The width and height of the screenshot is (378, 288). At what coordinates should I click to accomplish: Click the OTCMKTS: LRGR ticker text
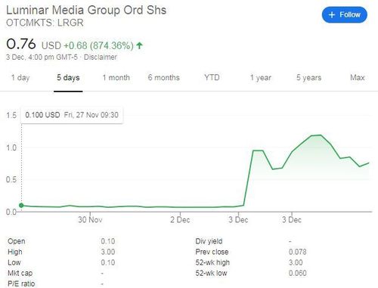45,23
